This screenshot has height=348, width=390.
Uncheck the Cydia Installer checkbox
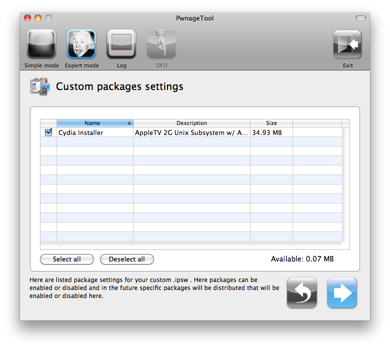pos(48,132)
